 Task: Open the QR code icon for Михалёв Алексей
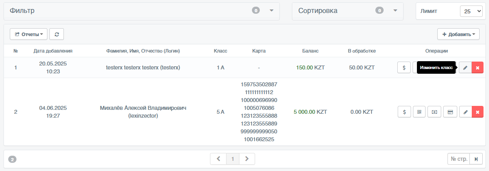pos(419,112)
